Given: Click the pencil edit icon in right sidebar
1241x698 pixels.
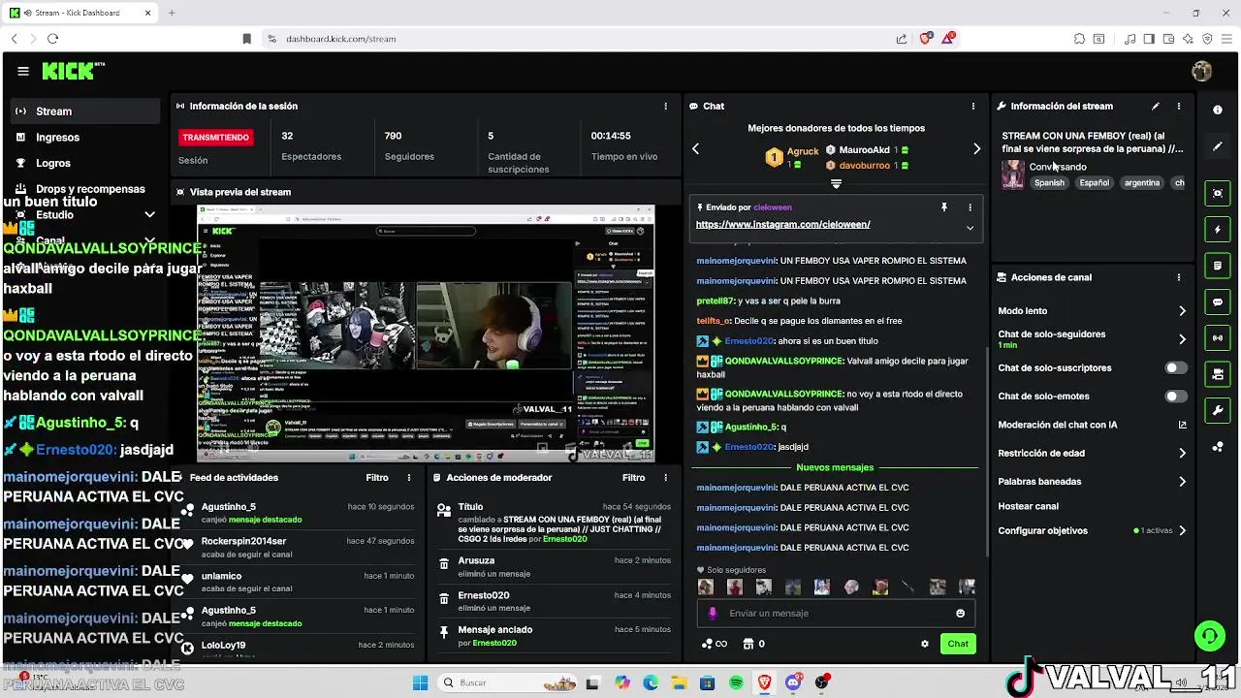Looking at the screenshot, I should [1218, 146].
